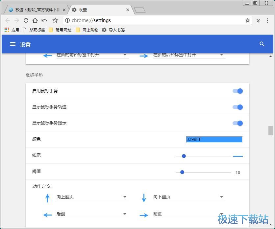Click the browser back arrow button

(x=8, y=20)
